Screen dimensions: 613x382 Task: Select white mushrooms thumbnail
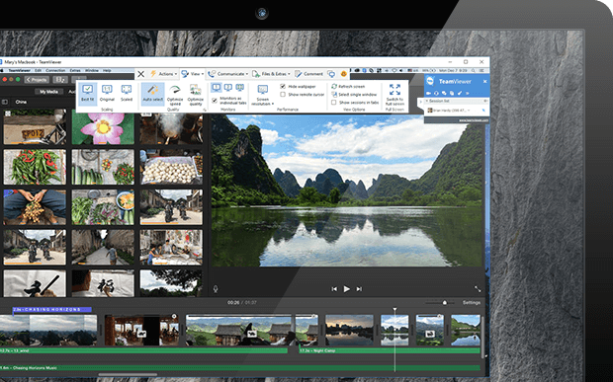[x=171, y=167]
